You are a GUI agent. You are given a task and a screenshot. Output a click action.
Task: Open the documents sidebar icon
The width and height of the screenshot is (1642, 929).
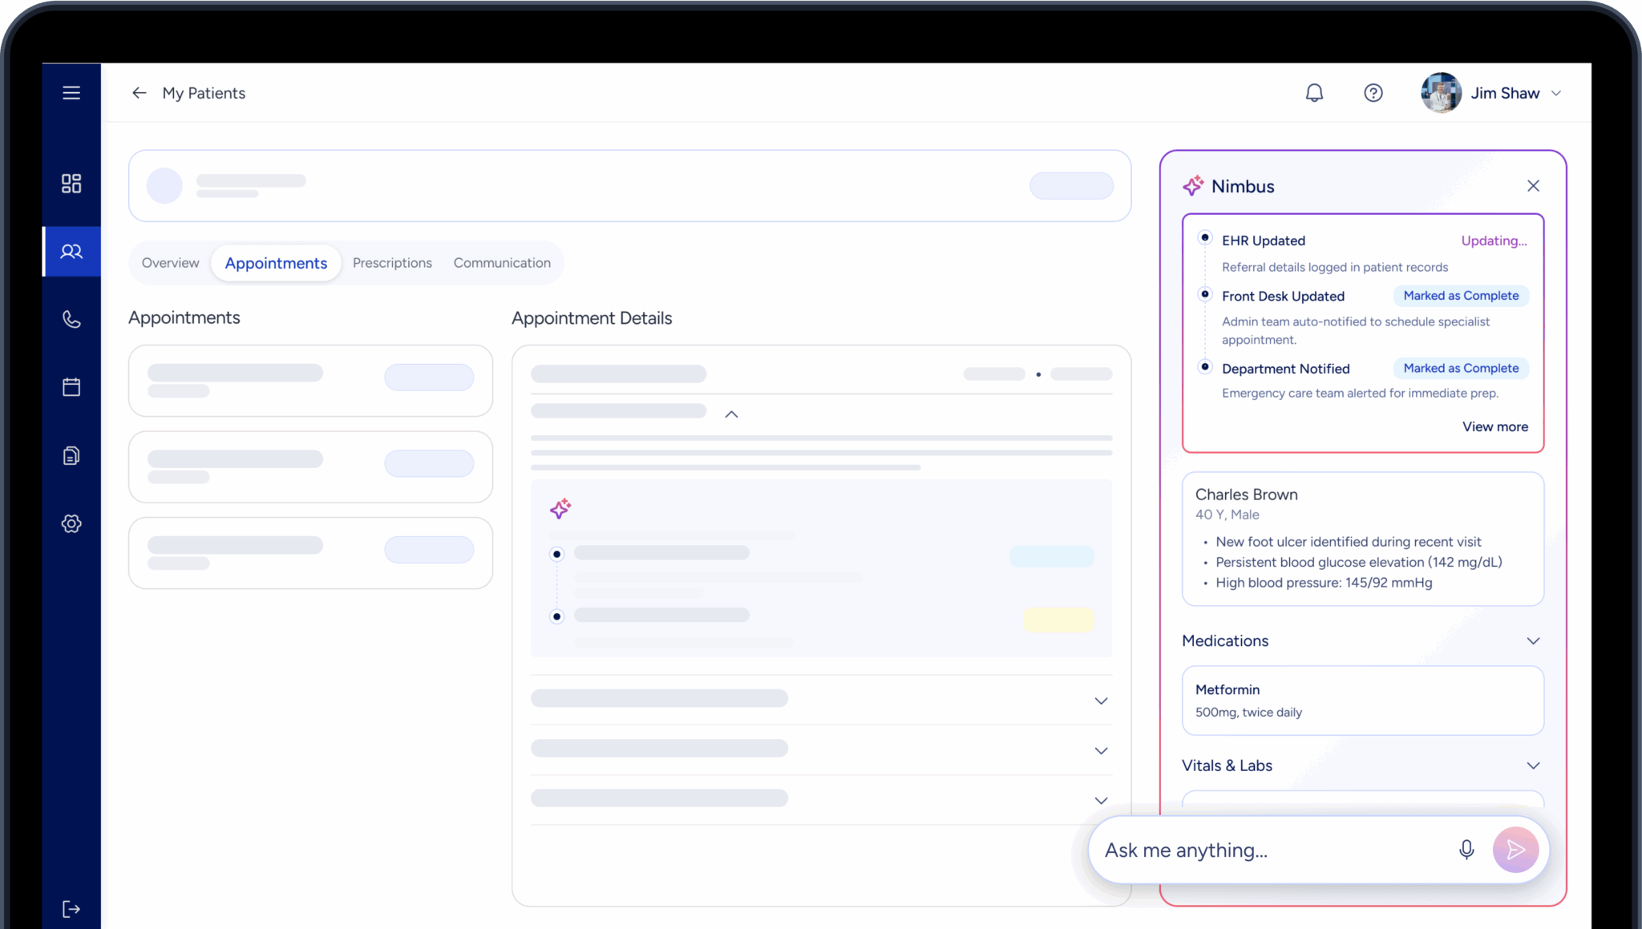[x=71, y=455]
